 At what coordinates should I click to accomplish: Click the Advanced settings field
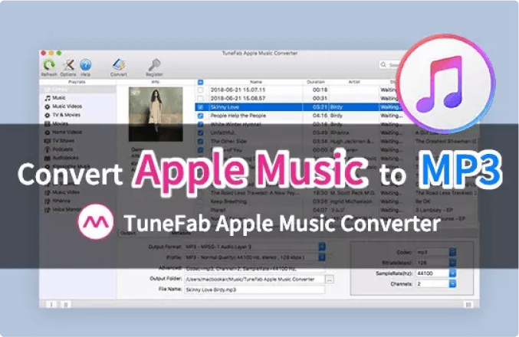pos(255,269)
